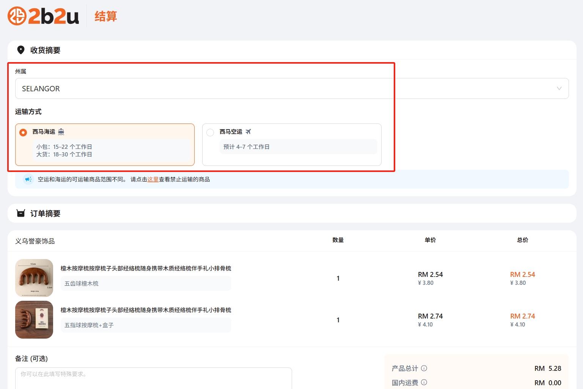Image resolution: width=583 pixels, height=389 pixels.
Task: Click the 五齿球檀木梳 variant box
Action: 145,283
